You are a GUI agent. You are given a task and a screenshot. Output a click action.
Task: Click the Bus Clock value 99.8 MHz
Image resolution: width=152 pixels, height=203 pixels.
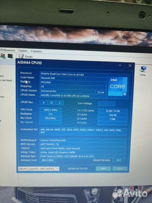click(51, 118)
